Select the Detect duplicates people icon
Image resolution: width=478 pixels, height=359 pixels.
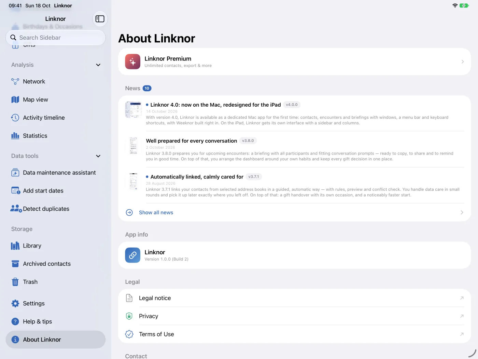(16, 209)
